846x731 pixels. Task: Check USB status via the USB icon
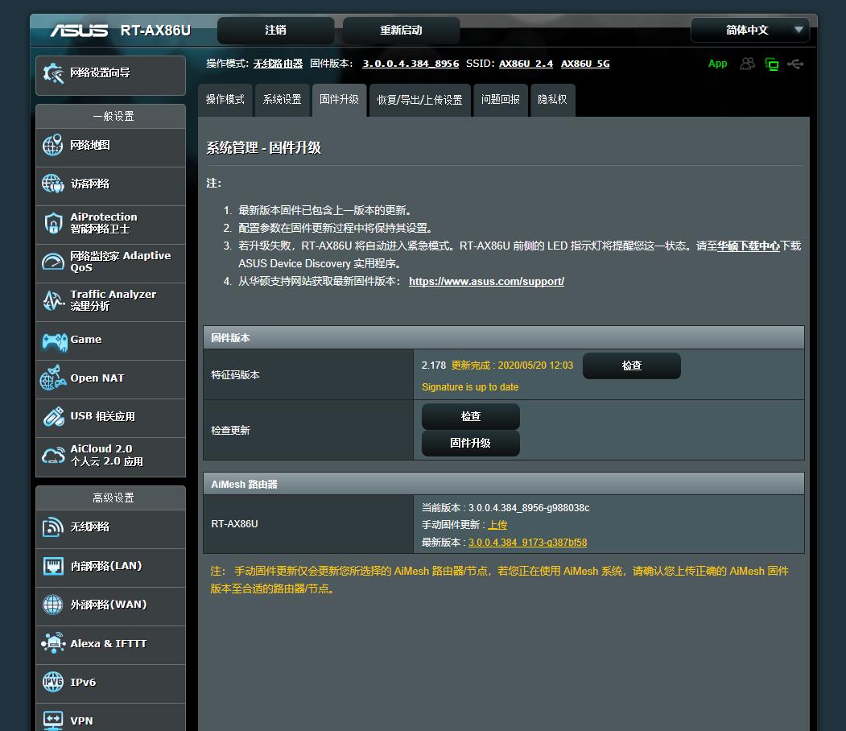(796, 63)
